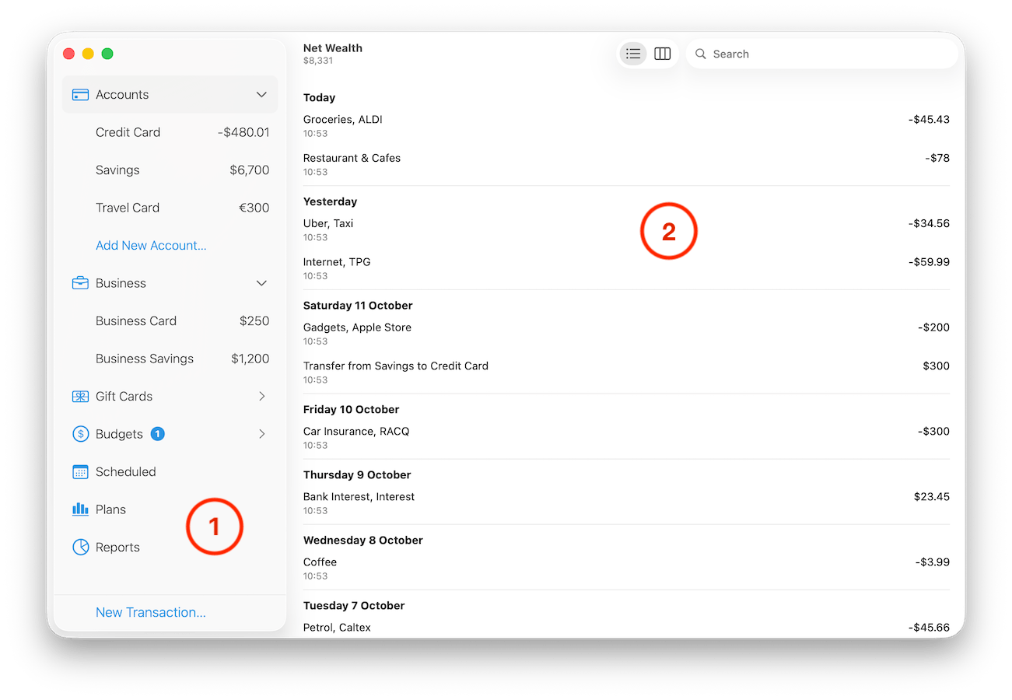Click the green zoom window button
Viewport: 1012px width, 700px height.
click(x=107, y=54)
